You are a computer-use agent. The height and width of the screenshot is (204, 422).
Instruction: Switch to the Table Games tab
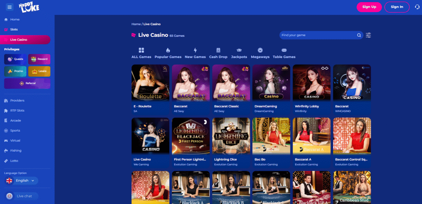(284, 53)
